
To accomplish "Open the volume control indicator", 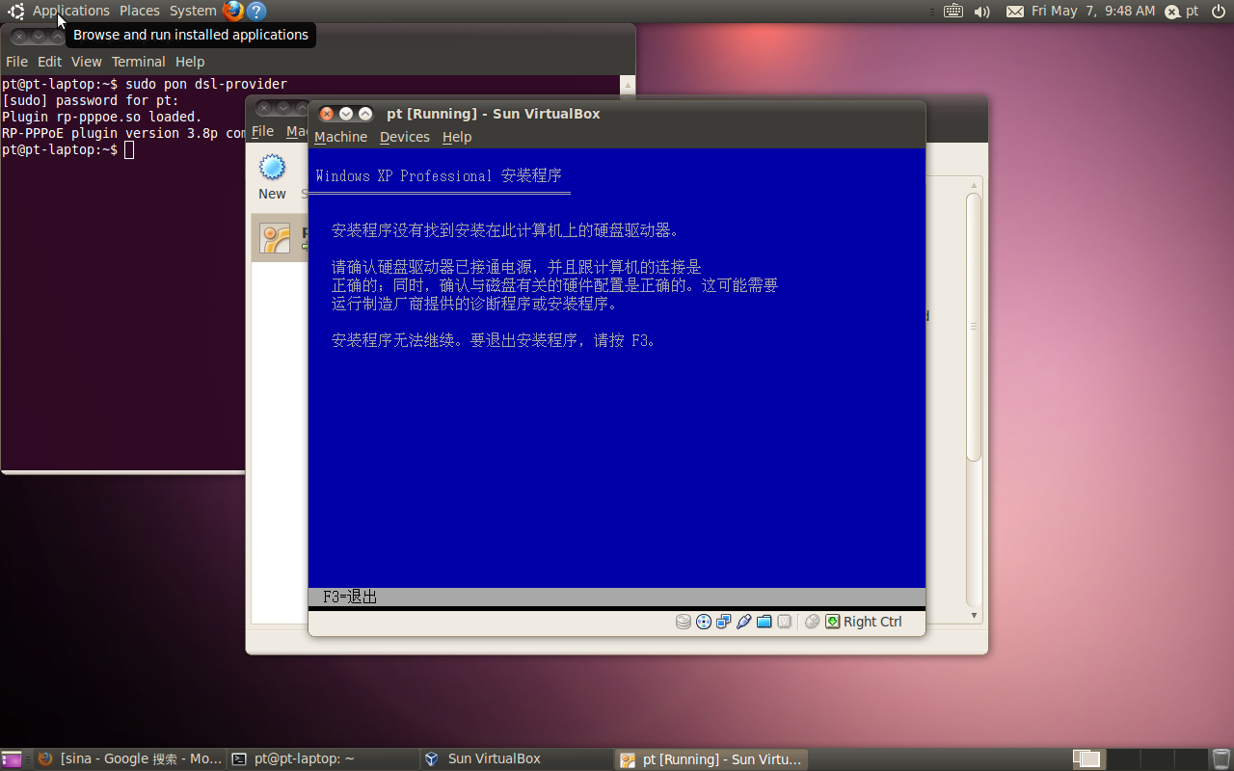I will point(982,11).
